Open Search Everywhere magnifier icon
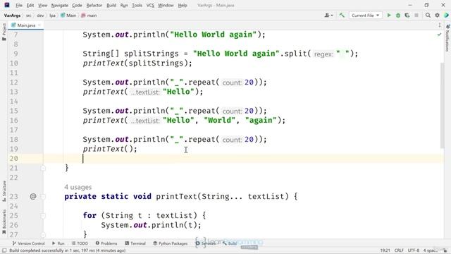This screenshot has width=451, height=254. (x=428, y=16)
